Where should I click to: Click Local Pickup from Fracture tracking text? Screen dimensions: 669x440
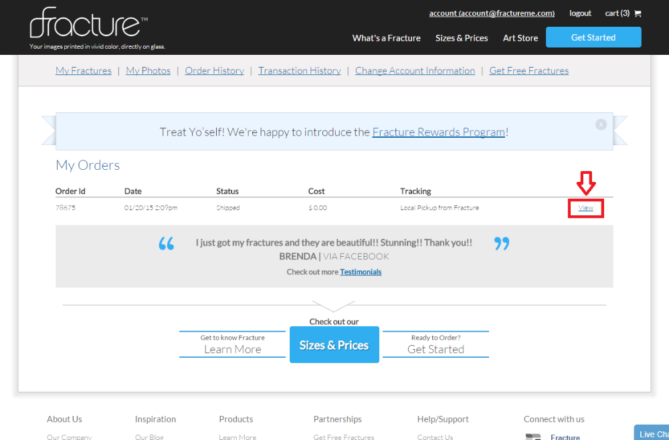tap(440, 208)
